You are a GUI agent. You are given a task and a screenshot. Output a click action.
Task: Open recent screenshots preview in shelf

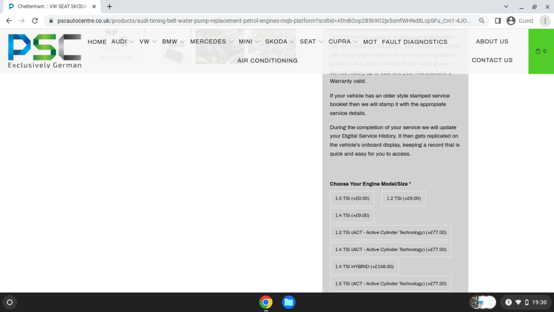(x=483, y=303)
